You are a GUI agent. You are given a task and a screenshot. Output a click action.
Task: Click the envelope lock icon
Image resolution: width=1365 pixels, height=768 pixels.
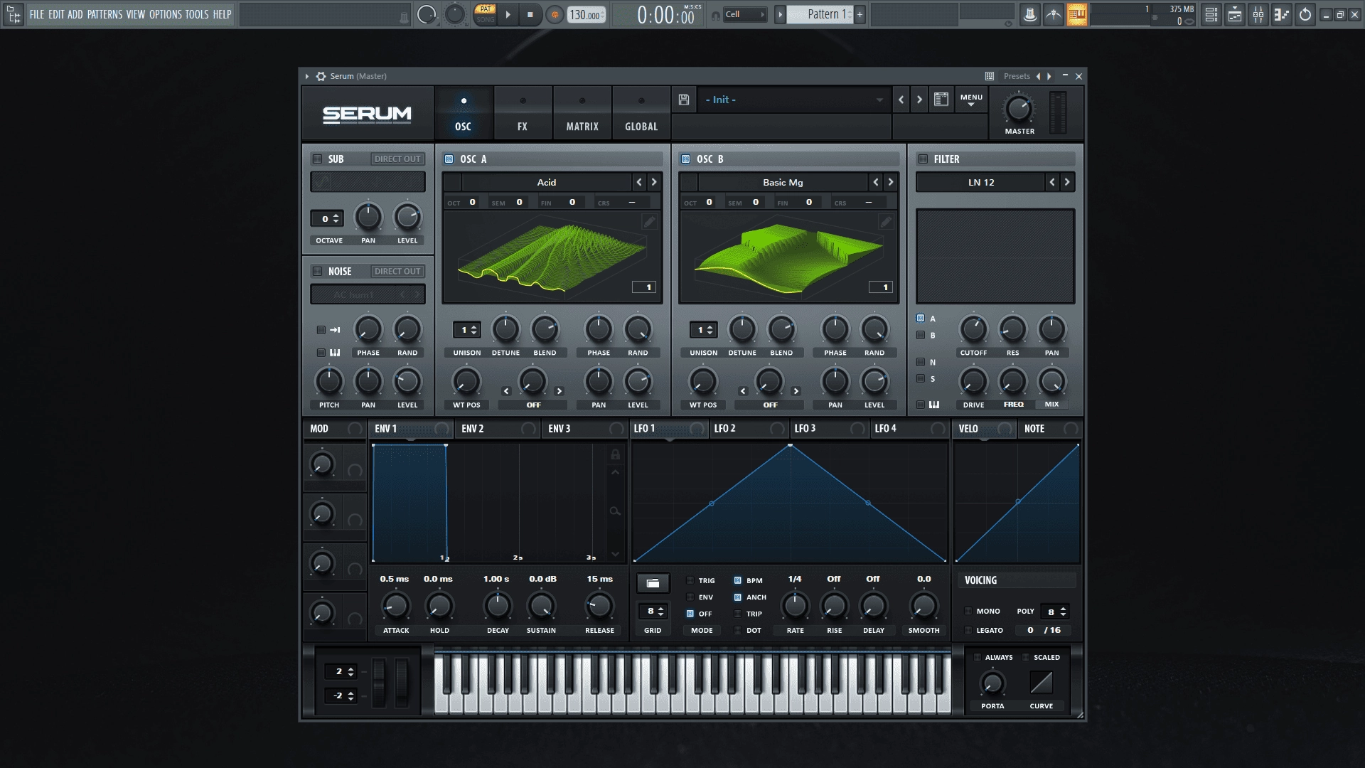pos(616,454)
